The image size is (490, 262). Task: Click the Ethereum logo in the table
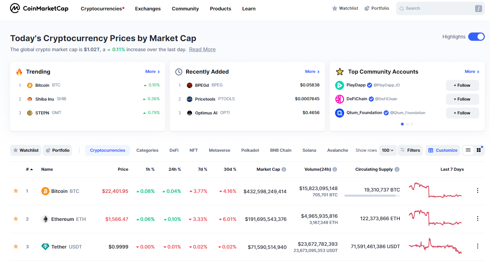(x=45, y=219)
